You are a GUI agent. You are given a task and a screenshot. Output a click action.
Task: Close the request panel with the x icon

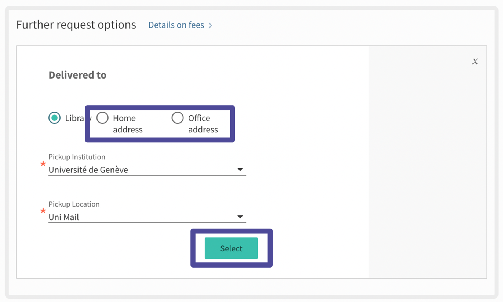(x=475, y=61)
